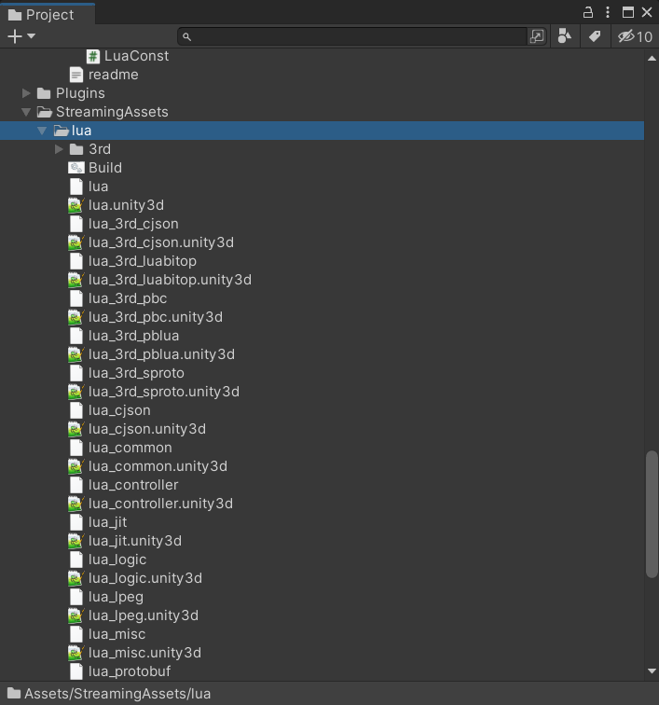
Task: Select the Build asset icon
Action: 76,168
